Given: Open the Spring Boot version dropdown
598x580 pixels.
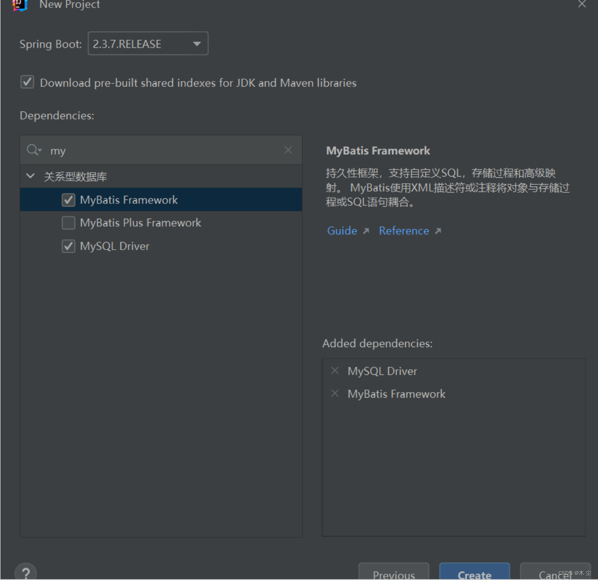Looking at the screenshot, I should (148, 44).
